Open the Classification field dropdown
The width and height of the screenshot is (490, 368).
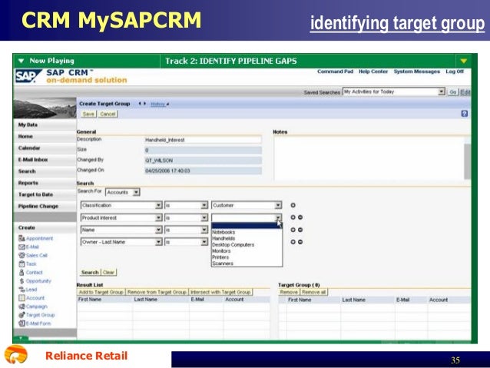[159, 205]
